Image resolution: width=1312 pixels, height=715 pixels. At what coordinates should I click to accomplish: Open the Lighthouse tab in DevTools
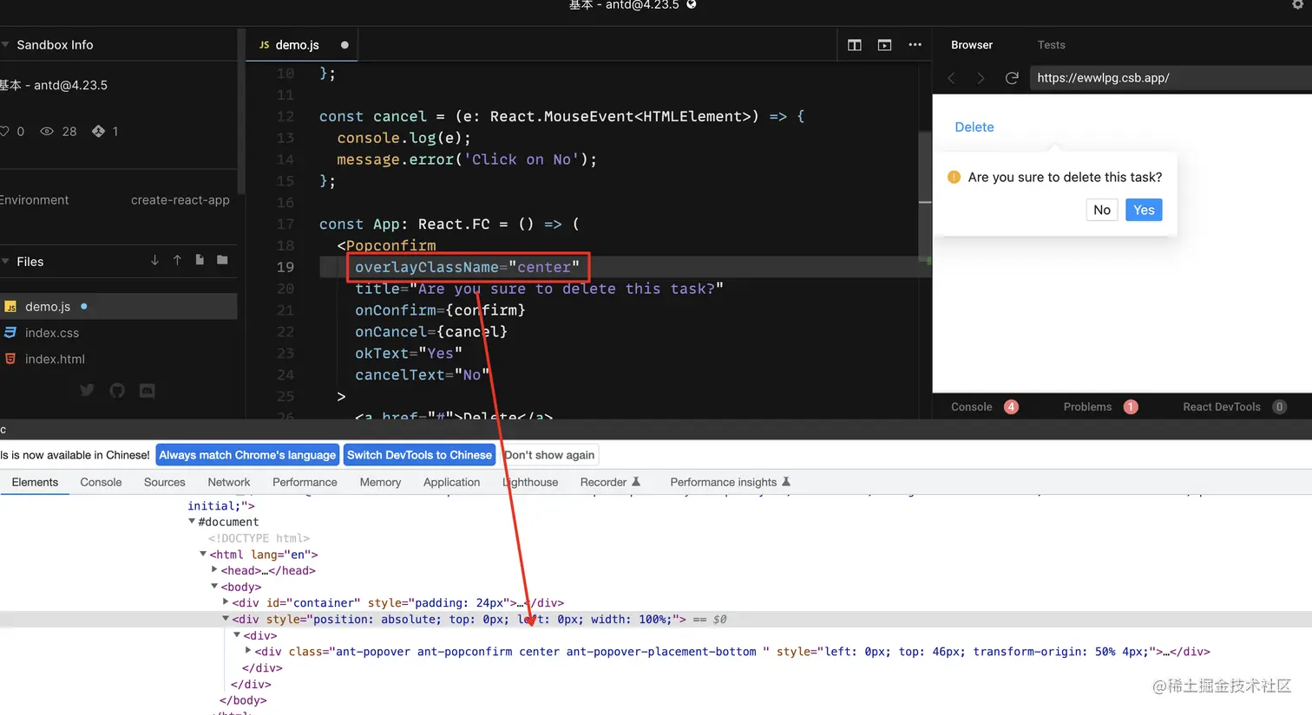click(530, 482)
